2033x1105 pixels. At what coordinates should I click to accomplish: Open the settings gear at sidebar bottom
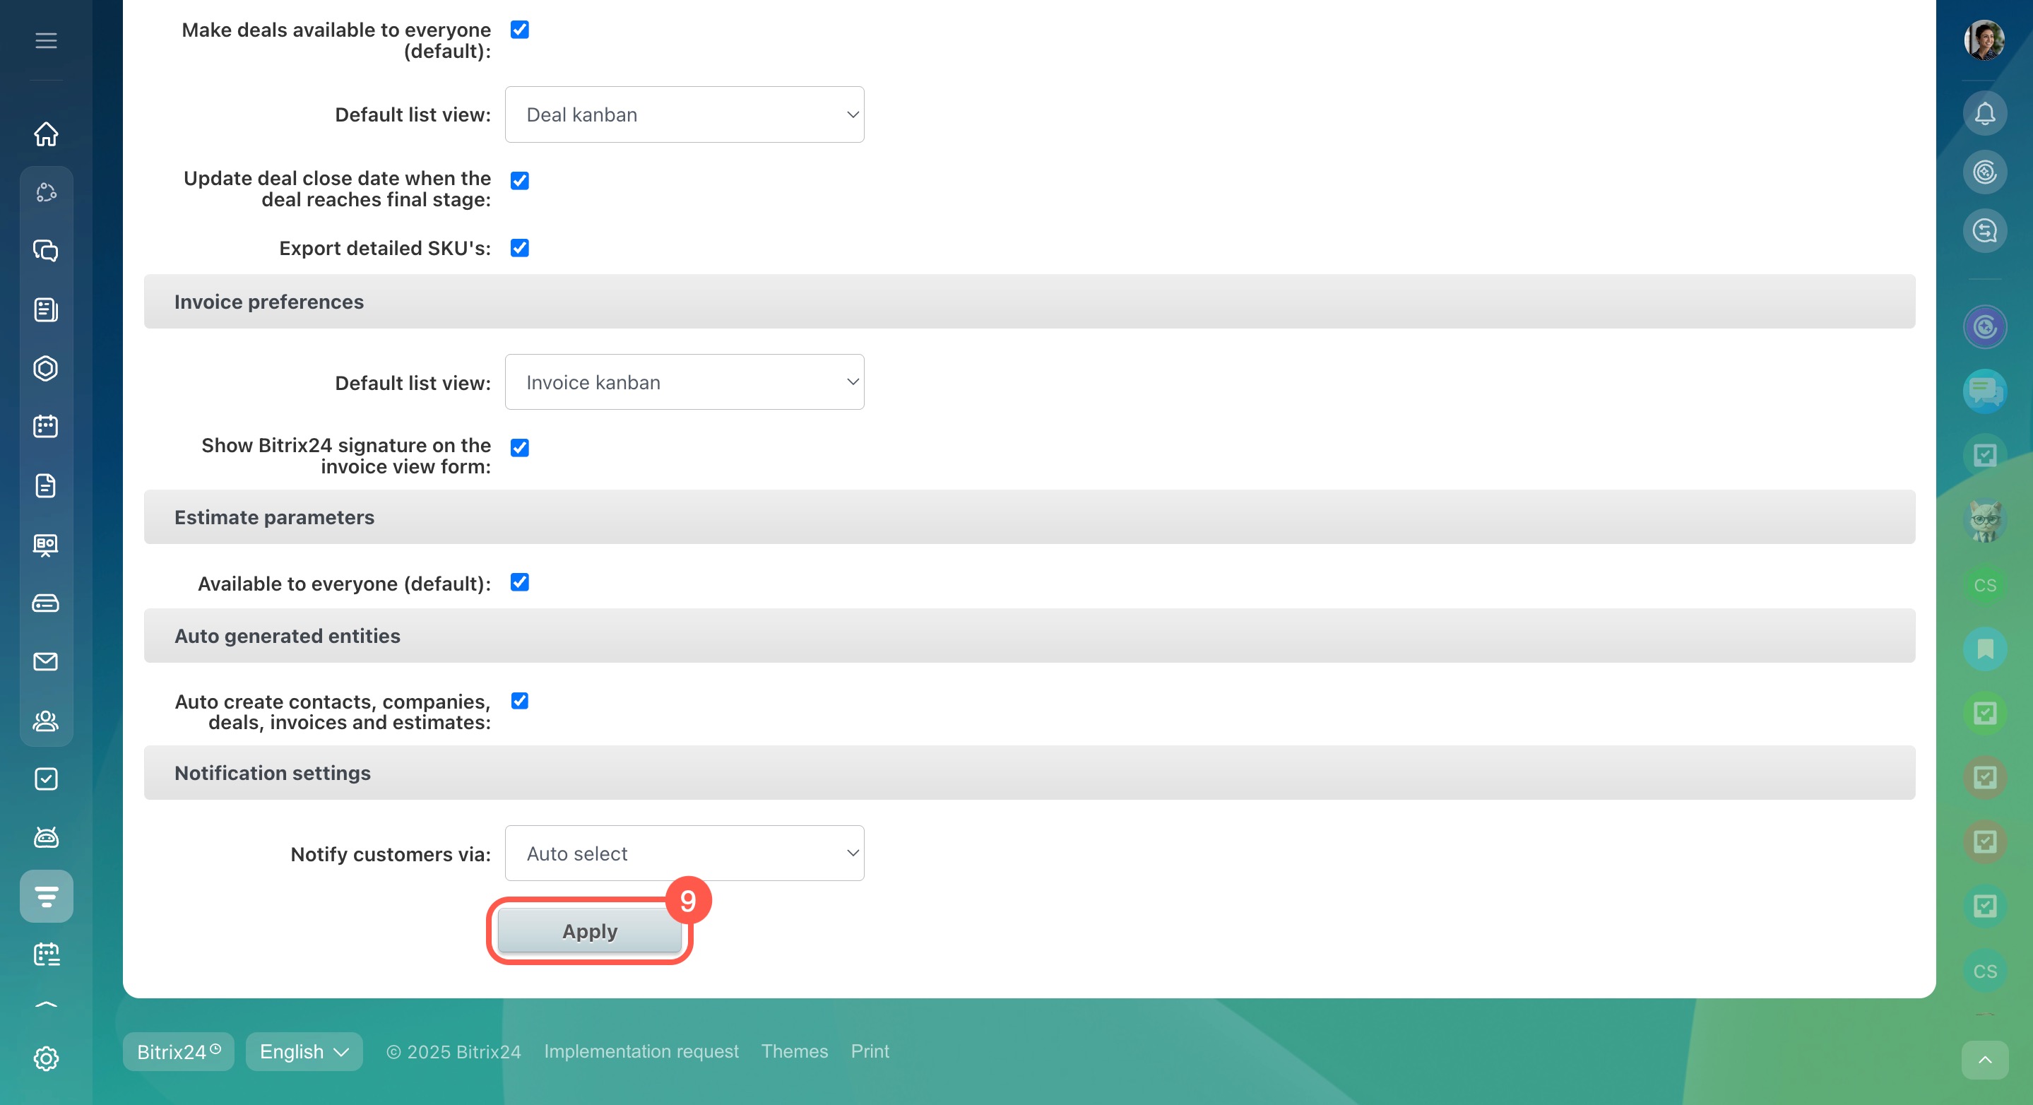(46, 1058)
